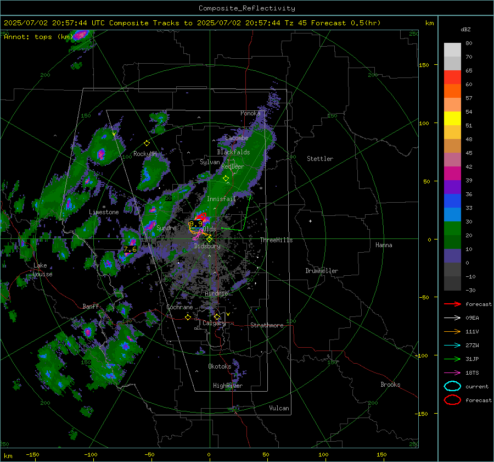Screen dimensions: 494x462
Task: Select the white 09EA track arrow
Action: tap(452, 318)
